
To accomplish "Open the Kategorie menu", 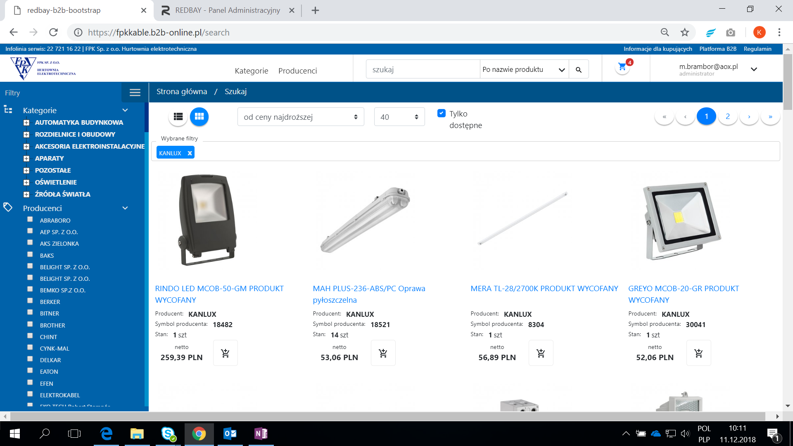I will 251,71.
